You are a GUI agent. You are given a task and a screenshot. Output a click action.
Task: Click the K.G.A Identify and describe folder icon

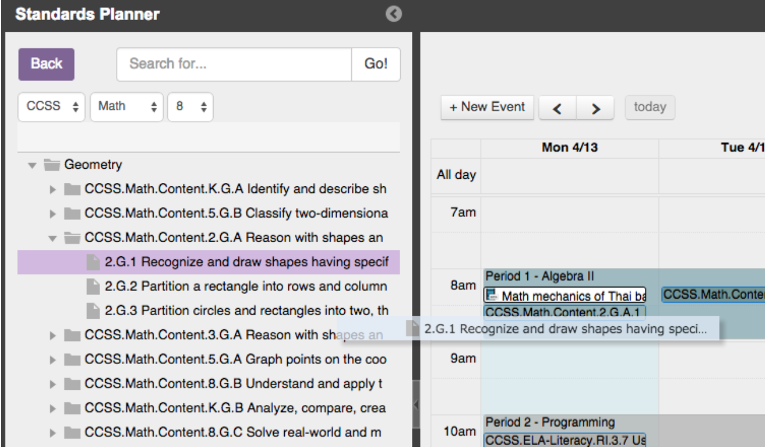point(72,190)
